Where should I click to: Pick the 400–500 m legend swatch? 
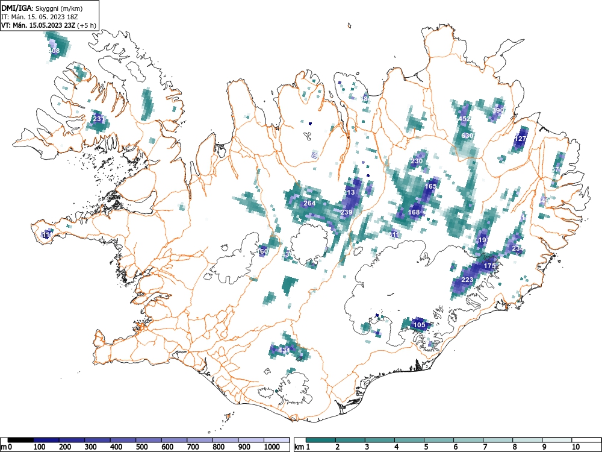[123, 440]
